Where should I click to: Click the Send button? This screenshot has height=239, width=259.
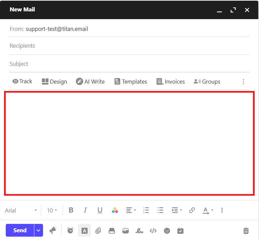[x=20, y=230]
